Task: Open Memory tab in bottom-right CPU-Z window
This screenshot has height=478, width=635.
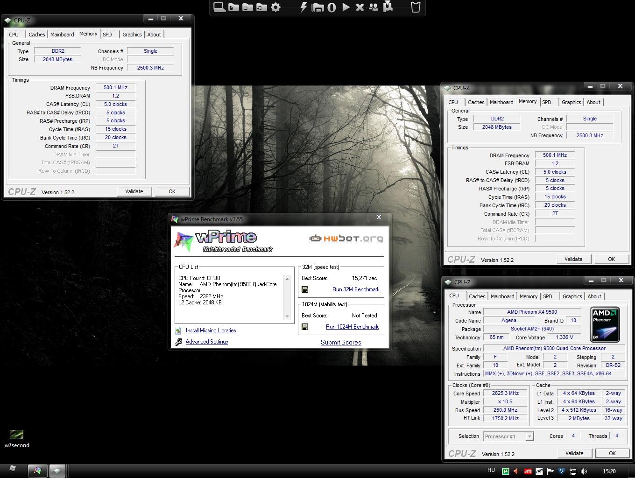Action: pos(529,296)
